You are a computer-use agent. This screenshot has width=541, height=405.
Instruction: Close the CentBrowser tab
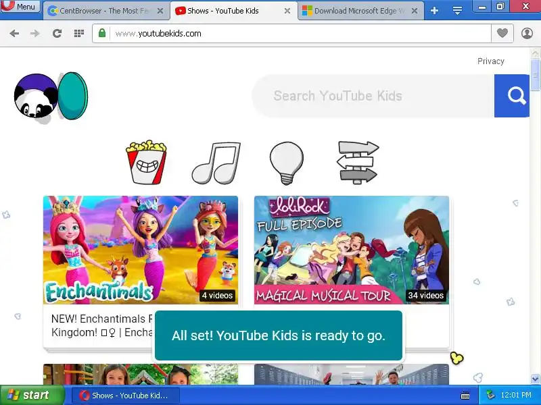(160, 11)
